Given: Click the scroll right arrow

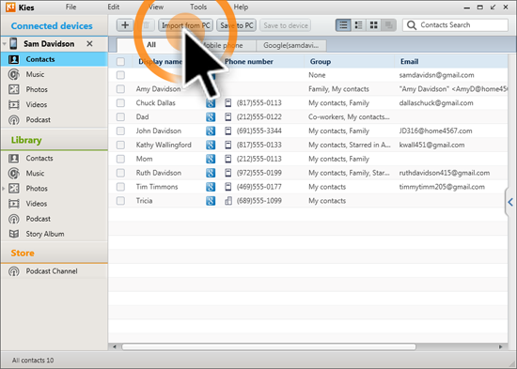Looking at the screenshot, I should tap(500, 346).
